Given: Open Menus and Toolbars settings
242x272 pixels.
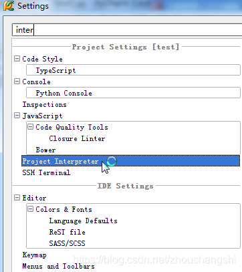Looking at the screenshot, I should pos(58,266).
